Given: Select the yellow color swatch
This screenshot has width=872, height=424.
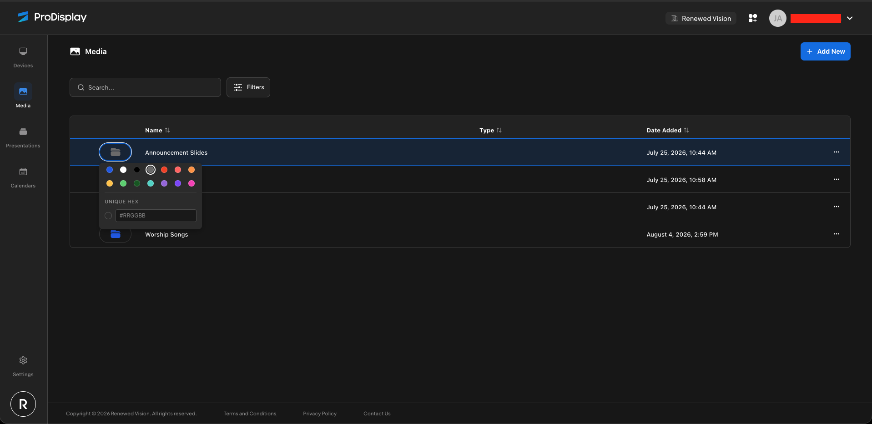Looking at the screenshot, I should click(x=110, y=183).
